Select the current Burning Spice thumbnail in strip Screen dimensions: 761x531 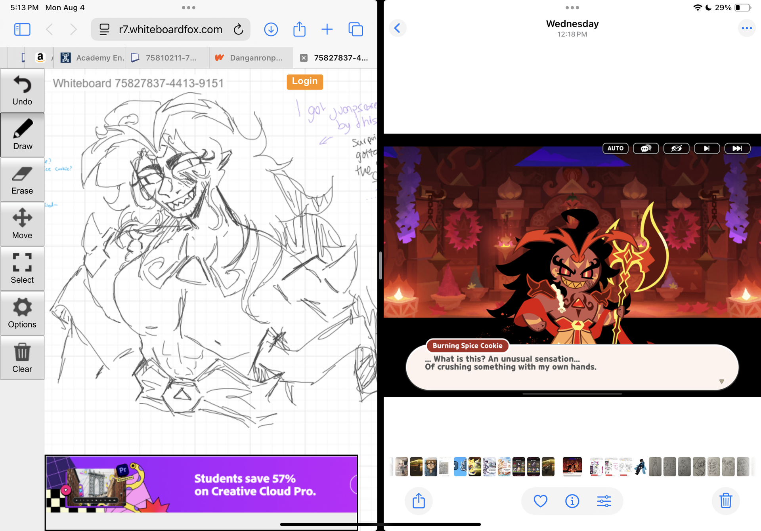(572, 466)
